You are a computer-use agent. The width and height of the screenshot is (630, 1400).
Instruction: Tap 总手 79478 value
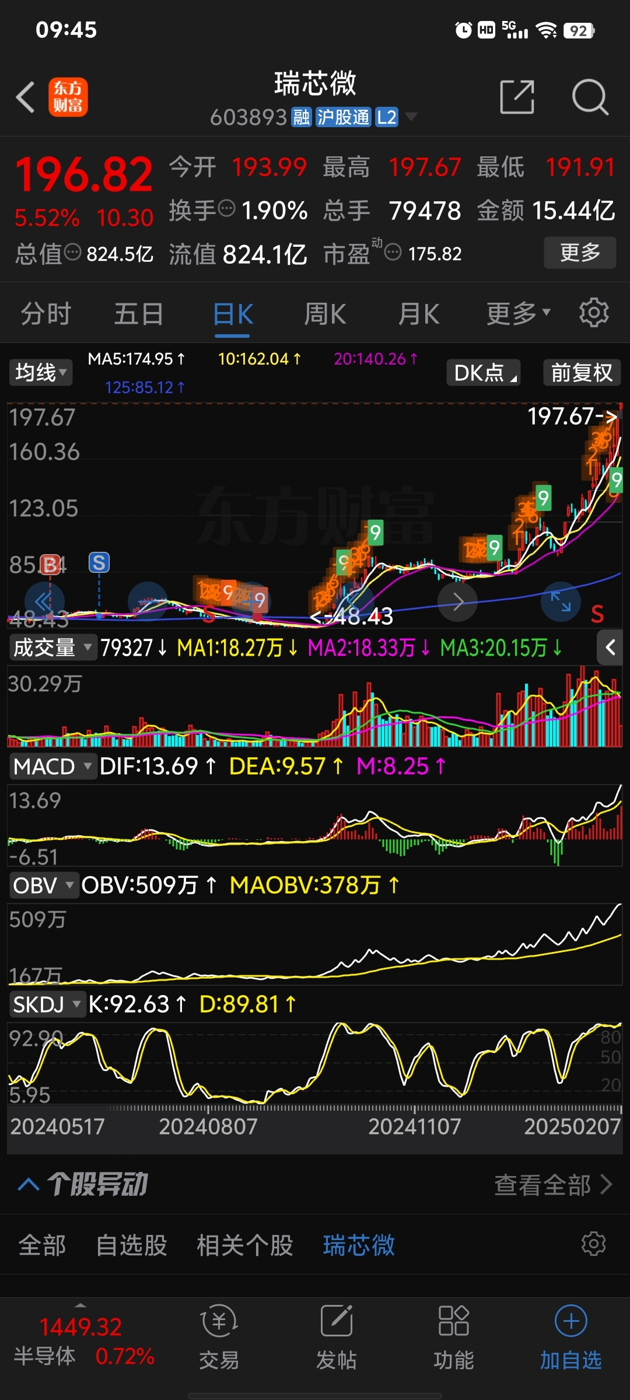coord(425,210)
